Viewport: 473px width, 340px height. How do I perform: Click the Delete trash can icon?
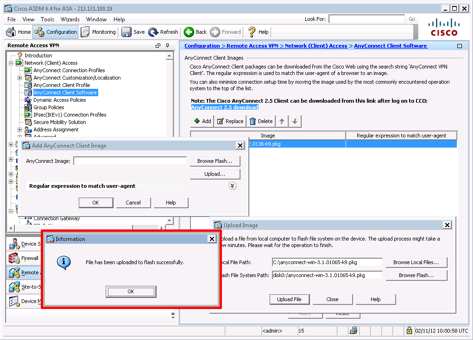pos(253,121)
